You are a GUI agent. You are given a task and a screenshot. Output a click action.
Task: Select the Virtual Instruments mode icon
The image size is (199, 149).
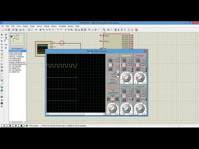[x=2, y=80]
